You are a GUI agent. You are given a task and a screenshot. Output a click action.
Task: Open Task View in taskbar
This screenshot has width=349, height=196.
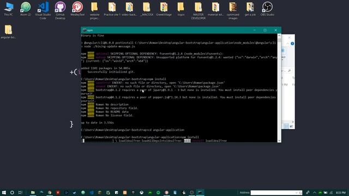[20, 192]
